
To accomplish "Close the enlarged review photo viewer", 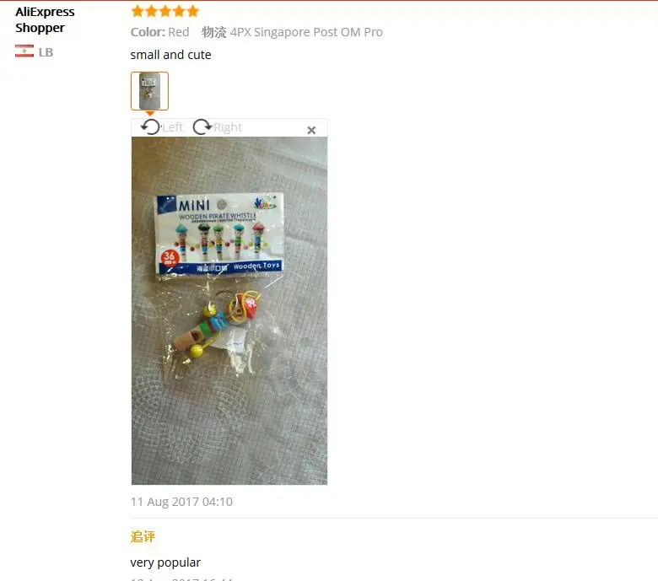I will [x=311, y=130].
